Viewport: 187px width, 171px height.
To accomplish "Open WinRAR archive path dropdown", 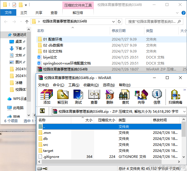I will pos(184,112).
